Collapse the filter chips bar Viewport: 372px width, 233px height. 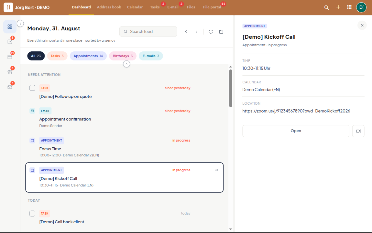pos(126,64)
